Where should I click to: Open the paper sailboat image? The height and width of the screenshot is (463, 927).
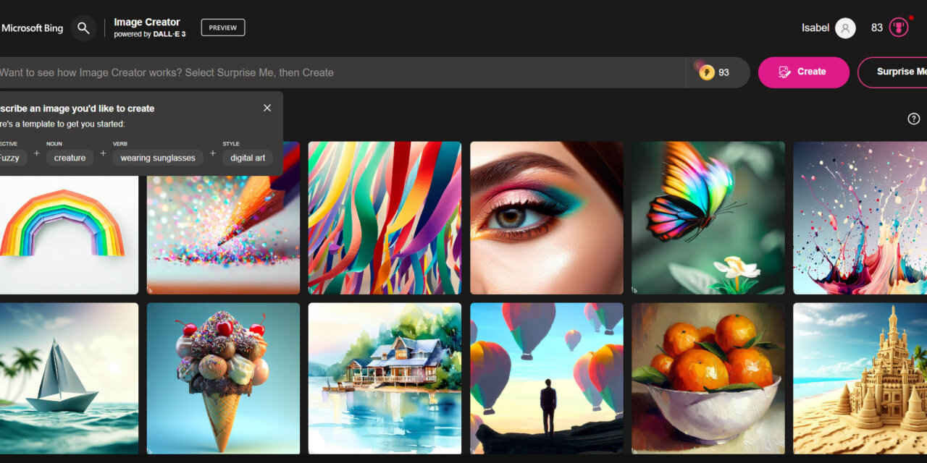pyautogui.click(x=69, y=378)
